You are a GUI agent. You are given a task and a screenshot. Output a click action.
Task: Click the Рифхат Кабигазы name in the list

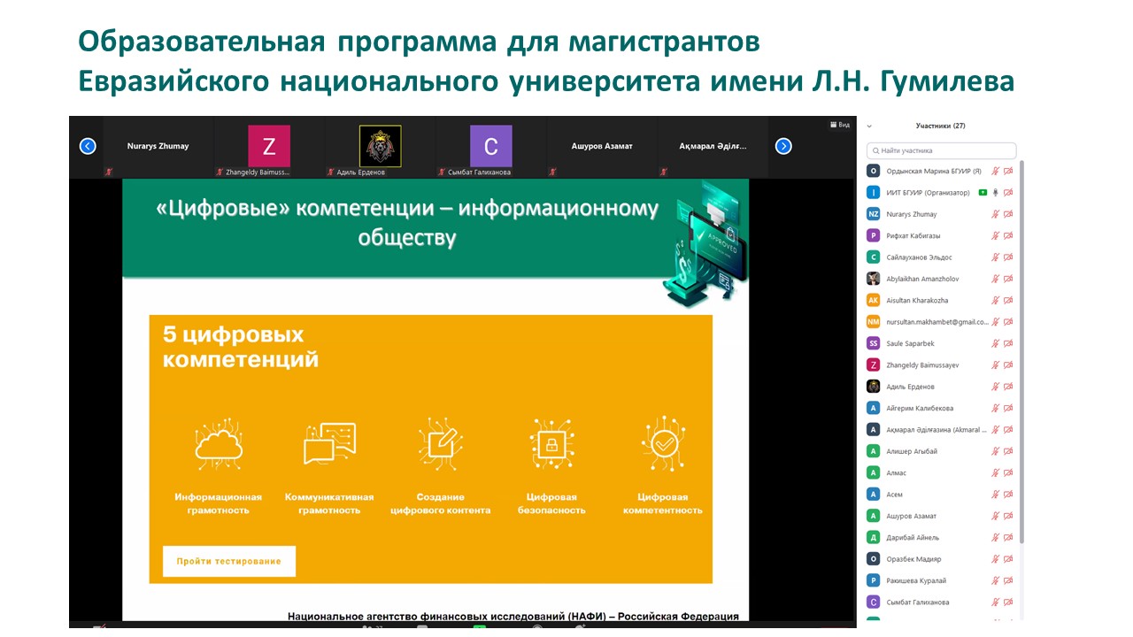coord(913,236)
